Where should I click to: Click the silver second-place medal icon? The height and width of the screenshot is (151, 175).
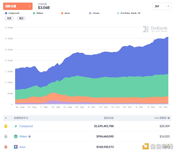(6, 136)
